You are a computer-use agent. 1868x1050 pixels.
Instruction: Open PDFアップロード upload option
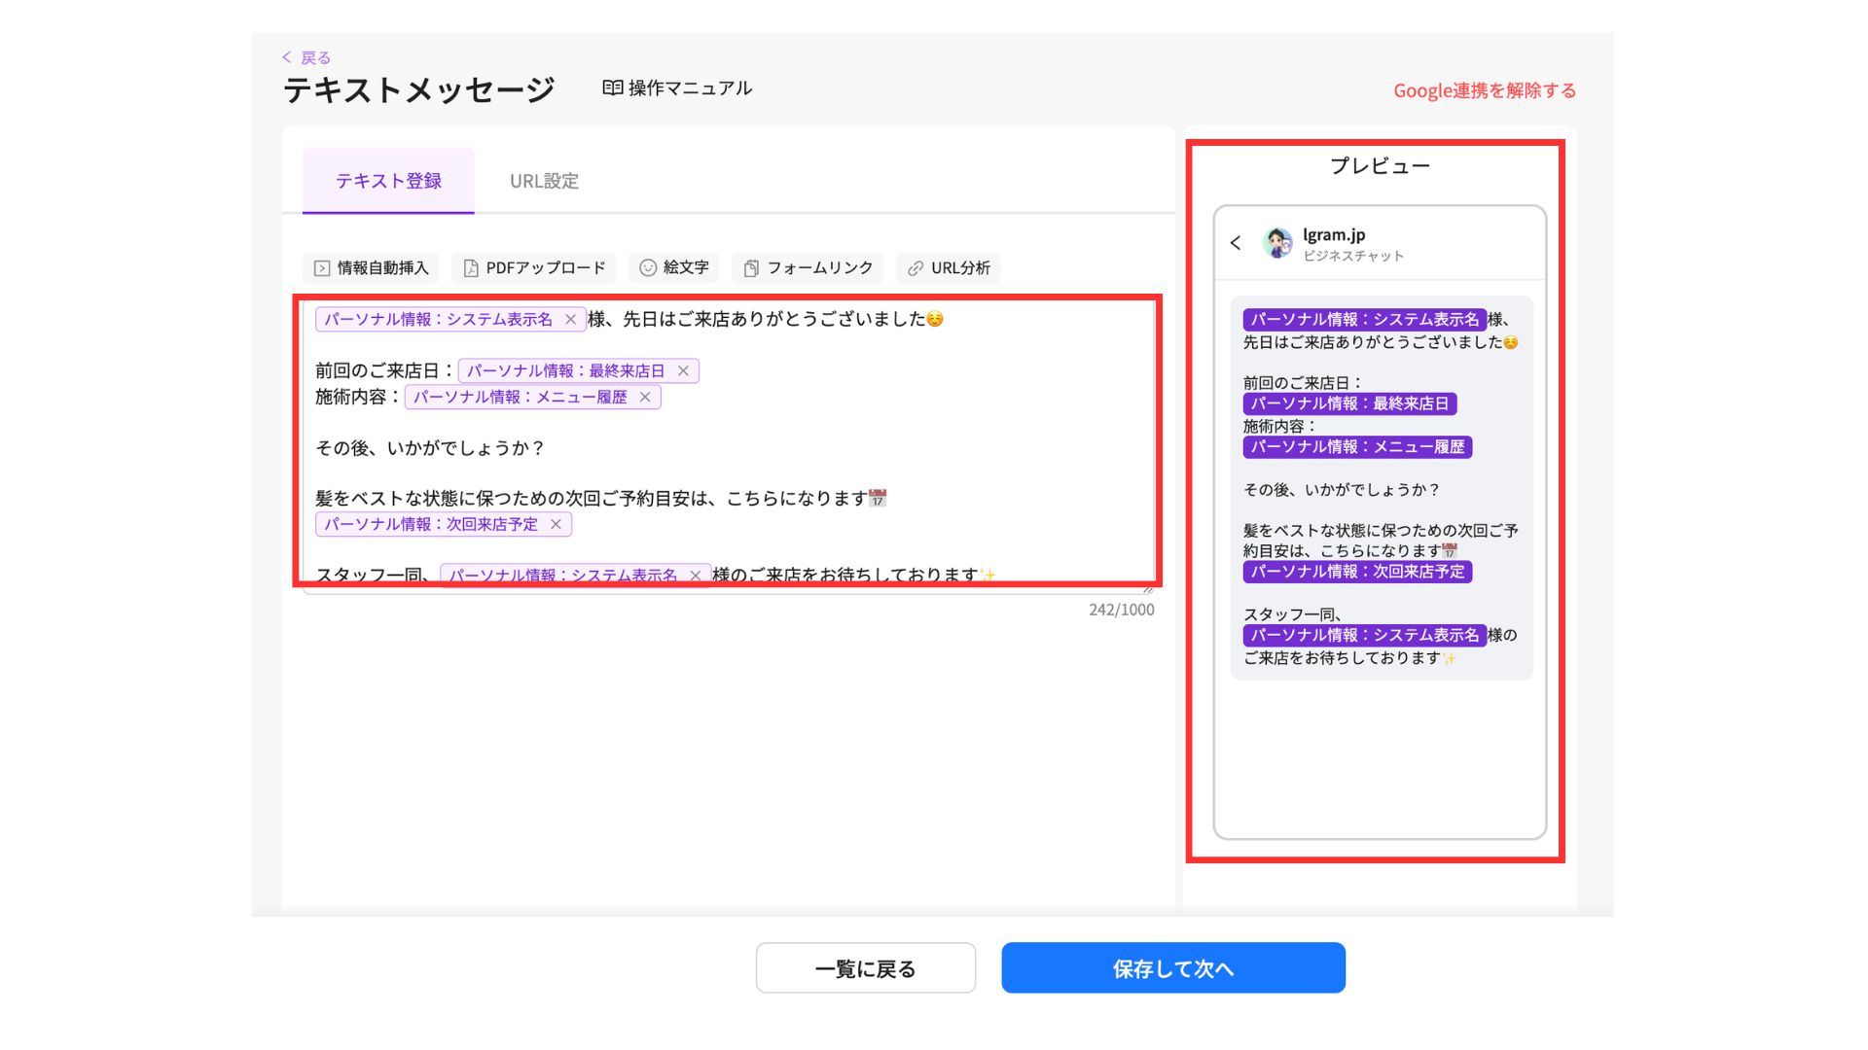point(534,268)
